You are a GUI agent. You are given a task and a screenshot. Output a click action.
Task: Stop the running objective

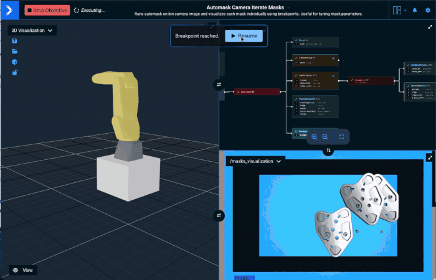coord(47,11)
